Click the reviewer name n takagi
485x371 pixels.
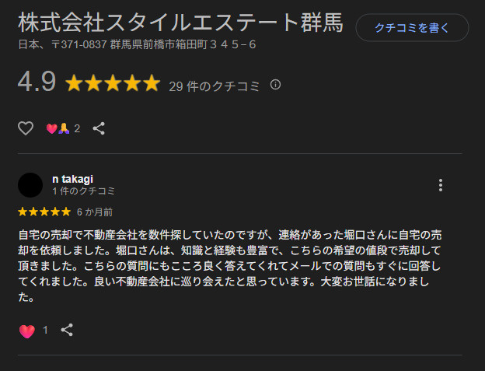tap(72, 179)
